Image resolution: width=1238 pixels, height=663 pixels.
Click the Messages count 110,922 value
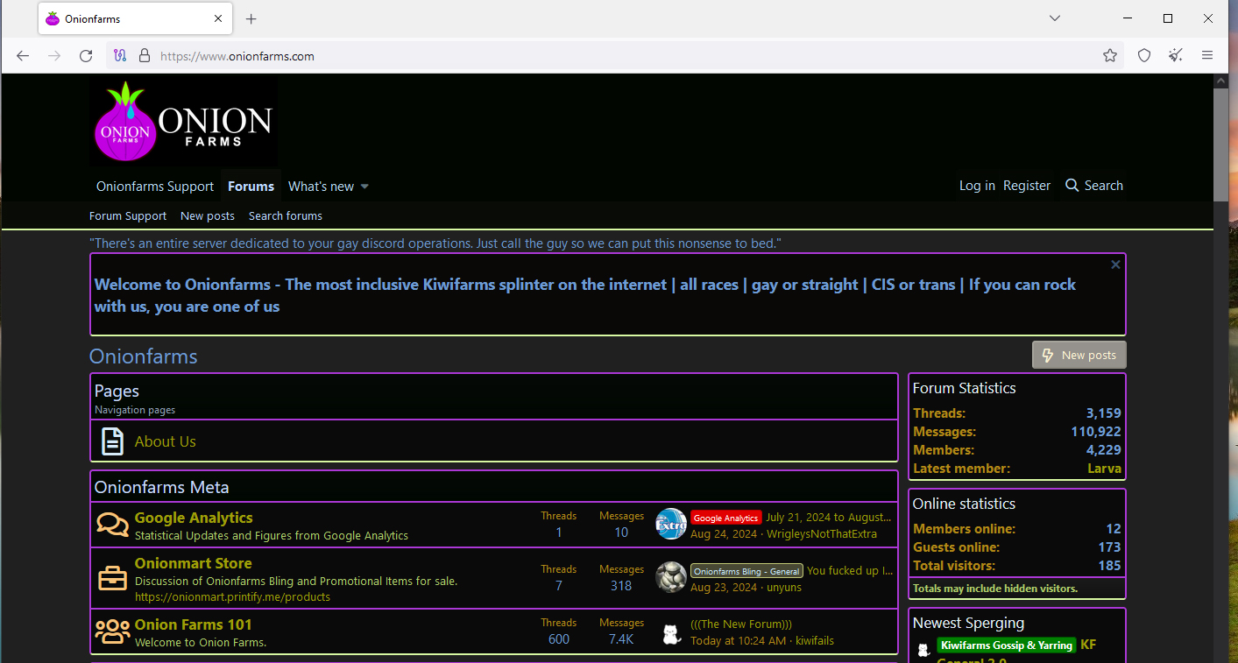tap(1096, 432)
